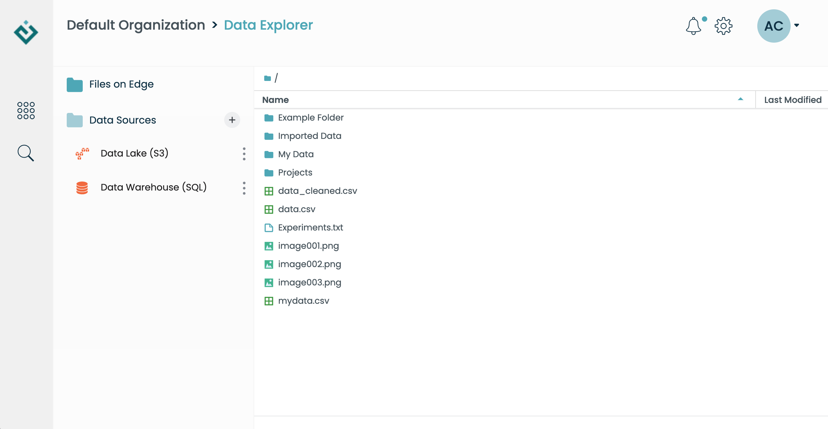Toggle the Name sort arrow
828x429 pixels.
pyautogui.click(x=741, y=99)
